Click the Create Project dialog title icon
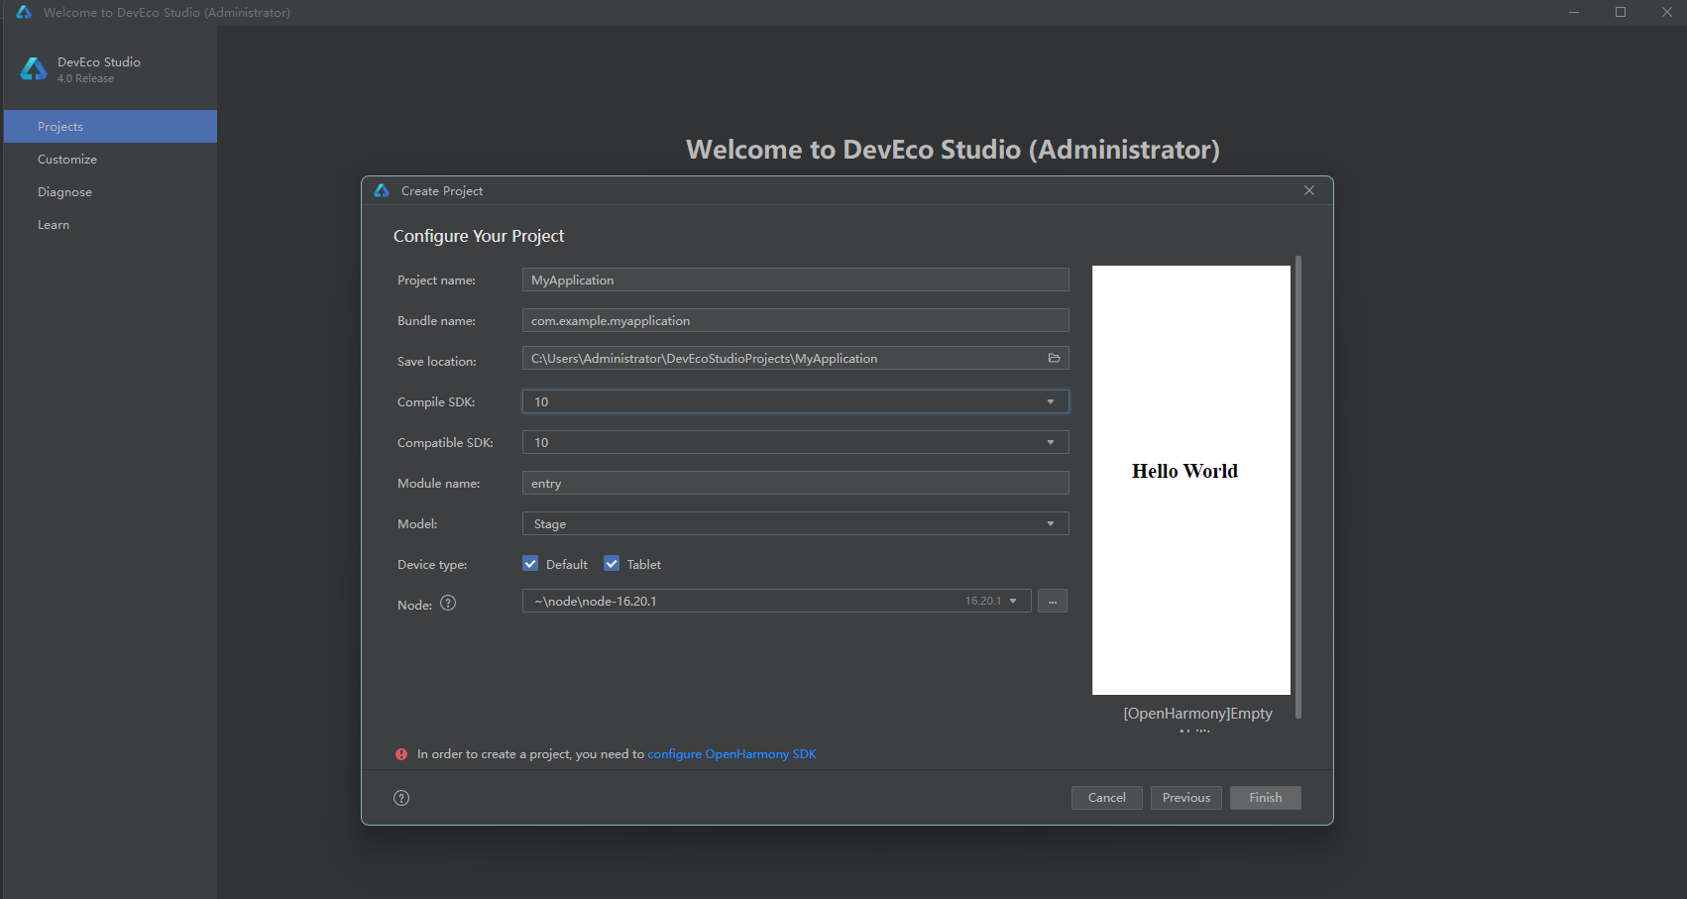Screen dimensions: 1687x899 click(x=382, y=190)
